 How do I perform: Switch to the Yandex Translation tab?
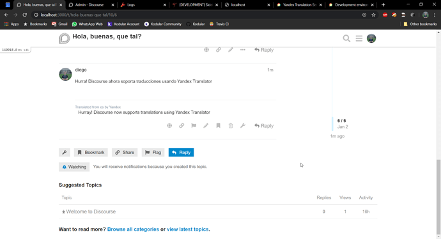point(299,4)
